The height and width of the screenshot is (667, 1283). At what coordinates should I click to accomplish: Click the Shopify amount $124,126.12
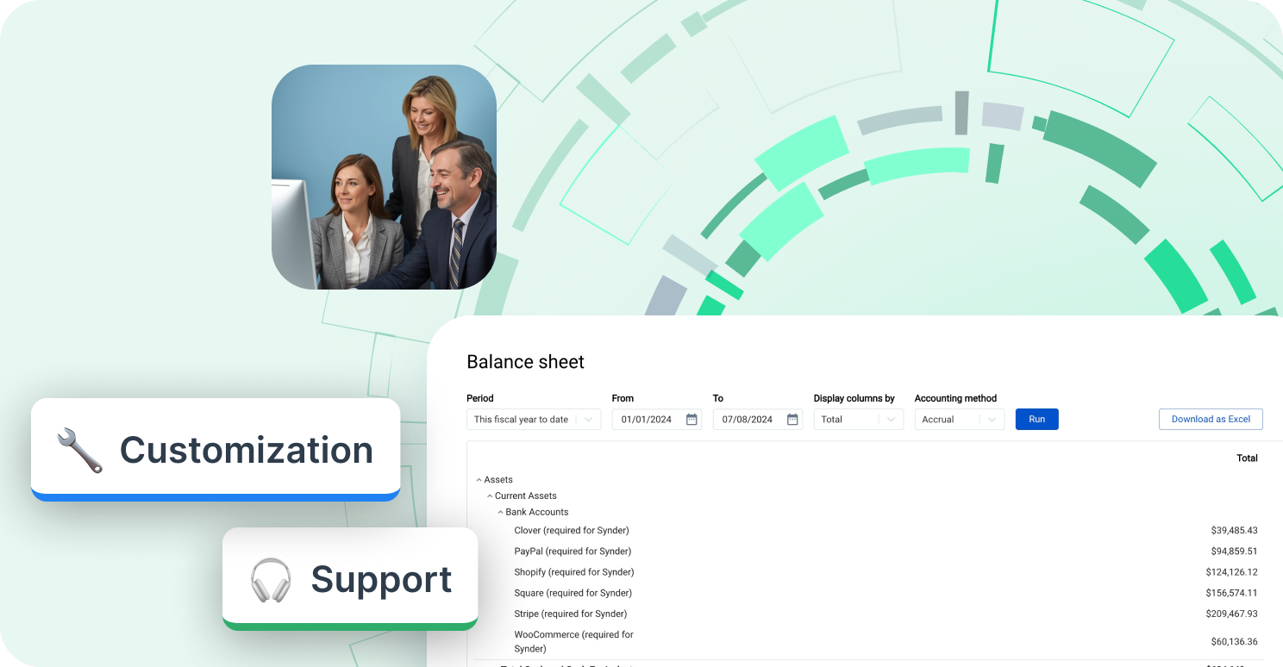pyautogui.click(x=1231, y=572)
